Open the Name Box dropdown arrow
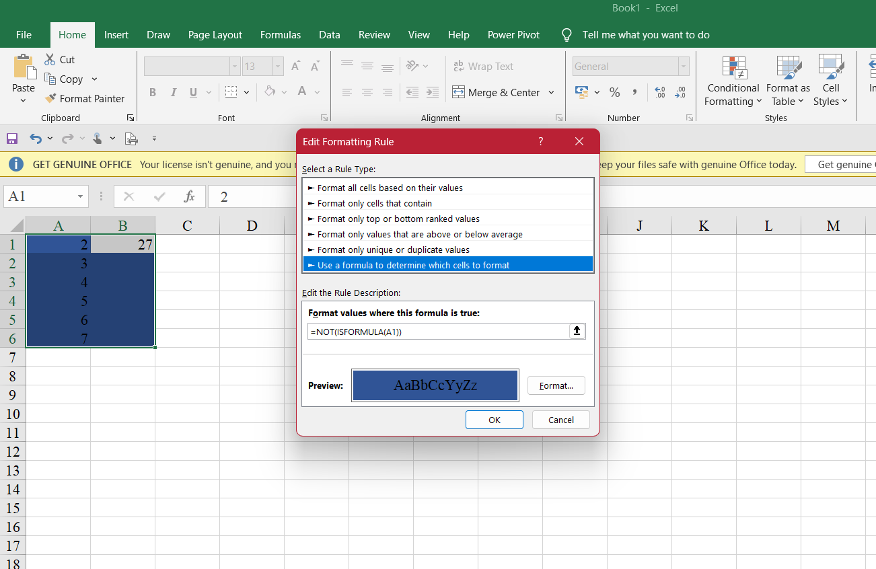Viewport: 876px width, 569px height. [x=80, y=196]
